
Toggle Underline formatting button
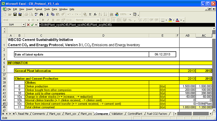point(53,20)
